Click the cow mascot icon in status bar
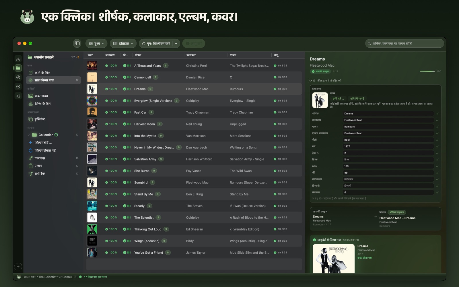The width and height of the screenshot is (459, 287). pos(19,277)
